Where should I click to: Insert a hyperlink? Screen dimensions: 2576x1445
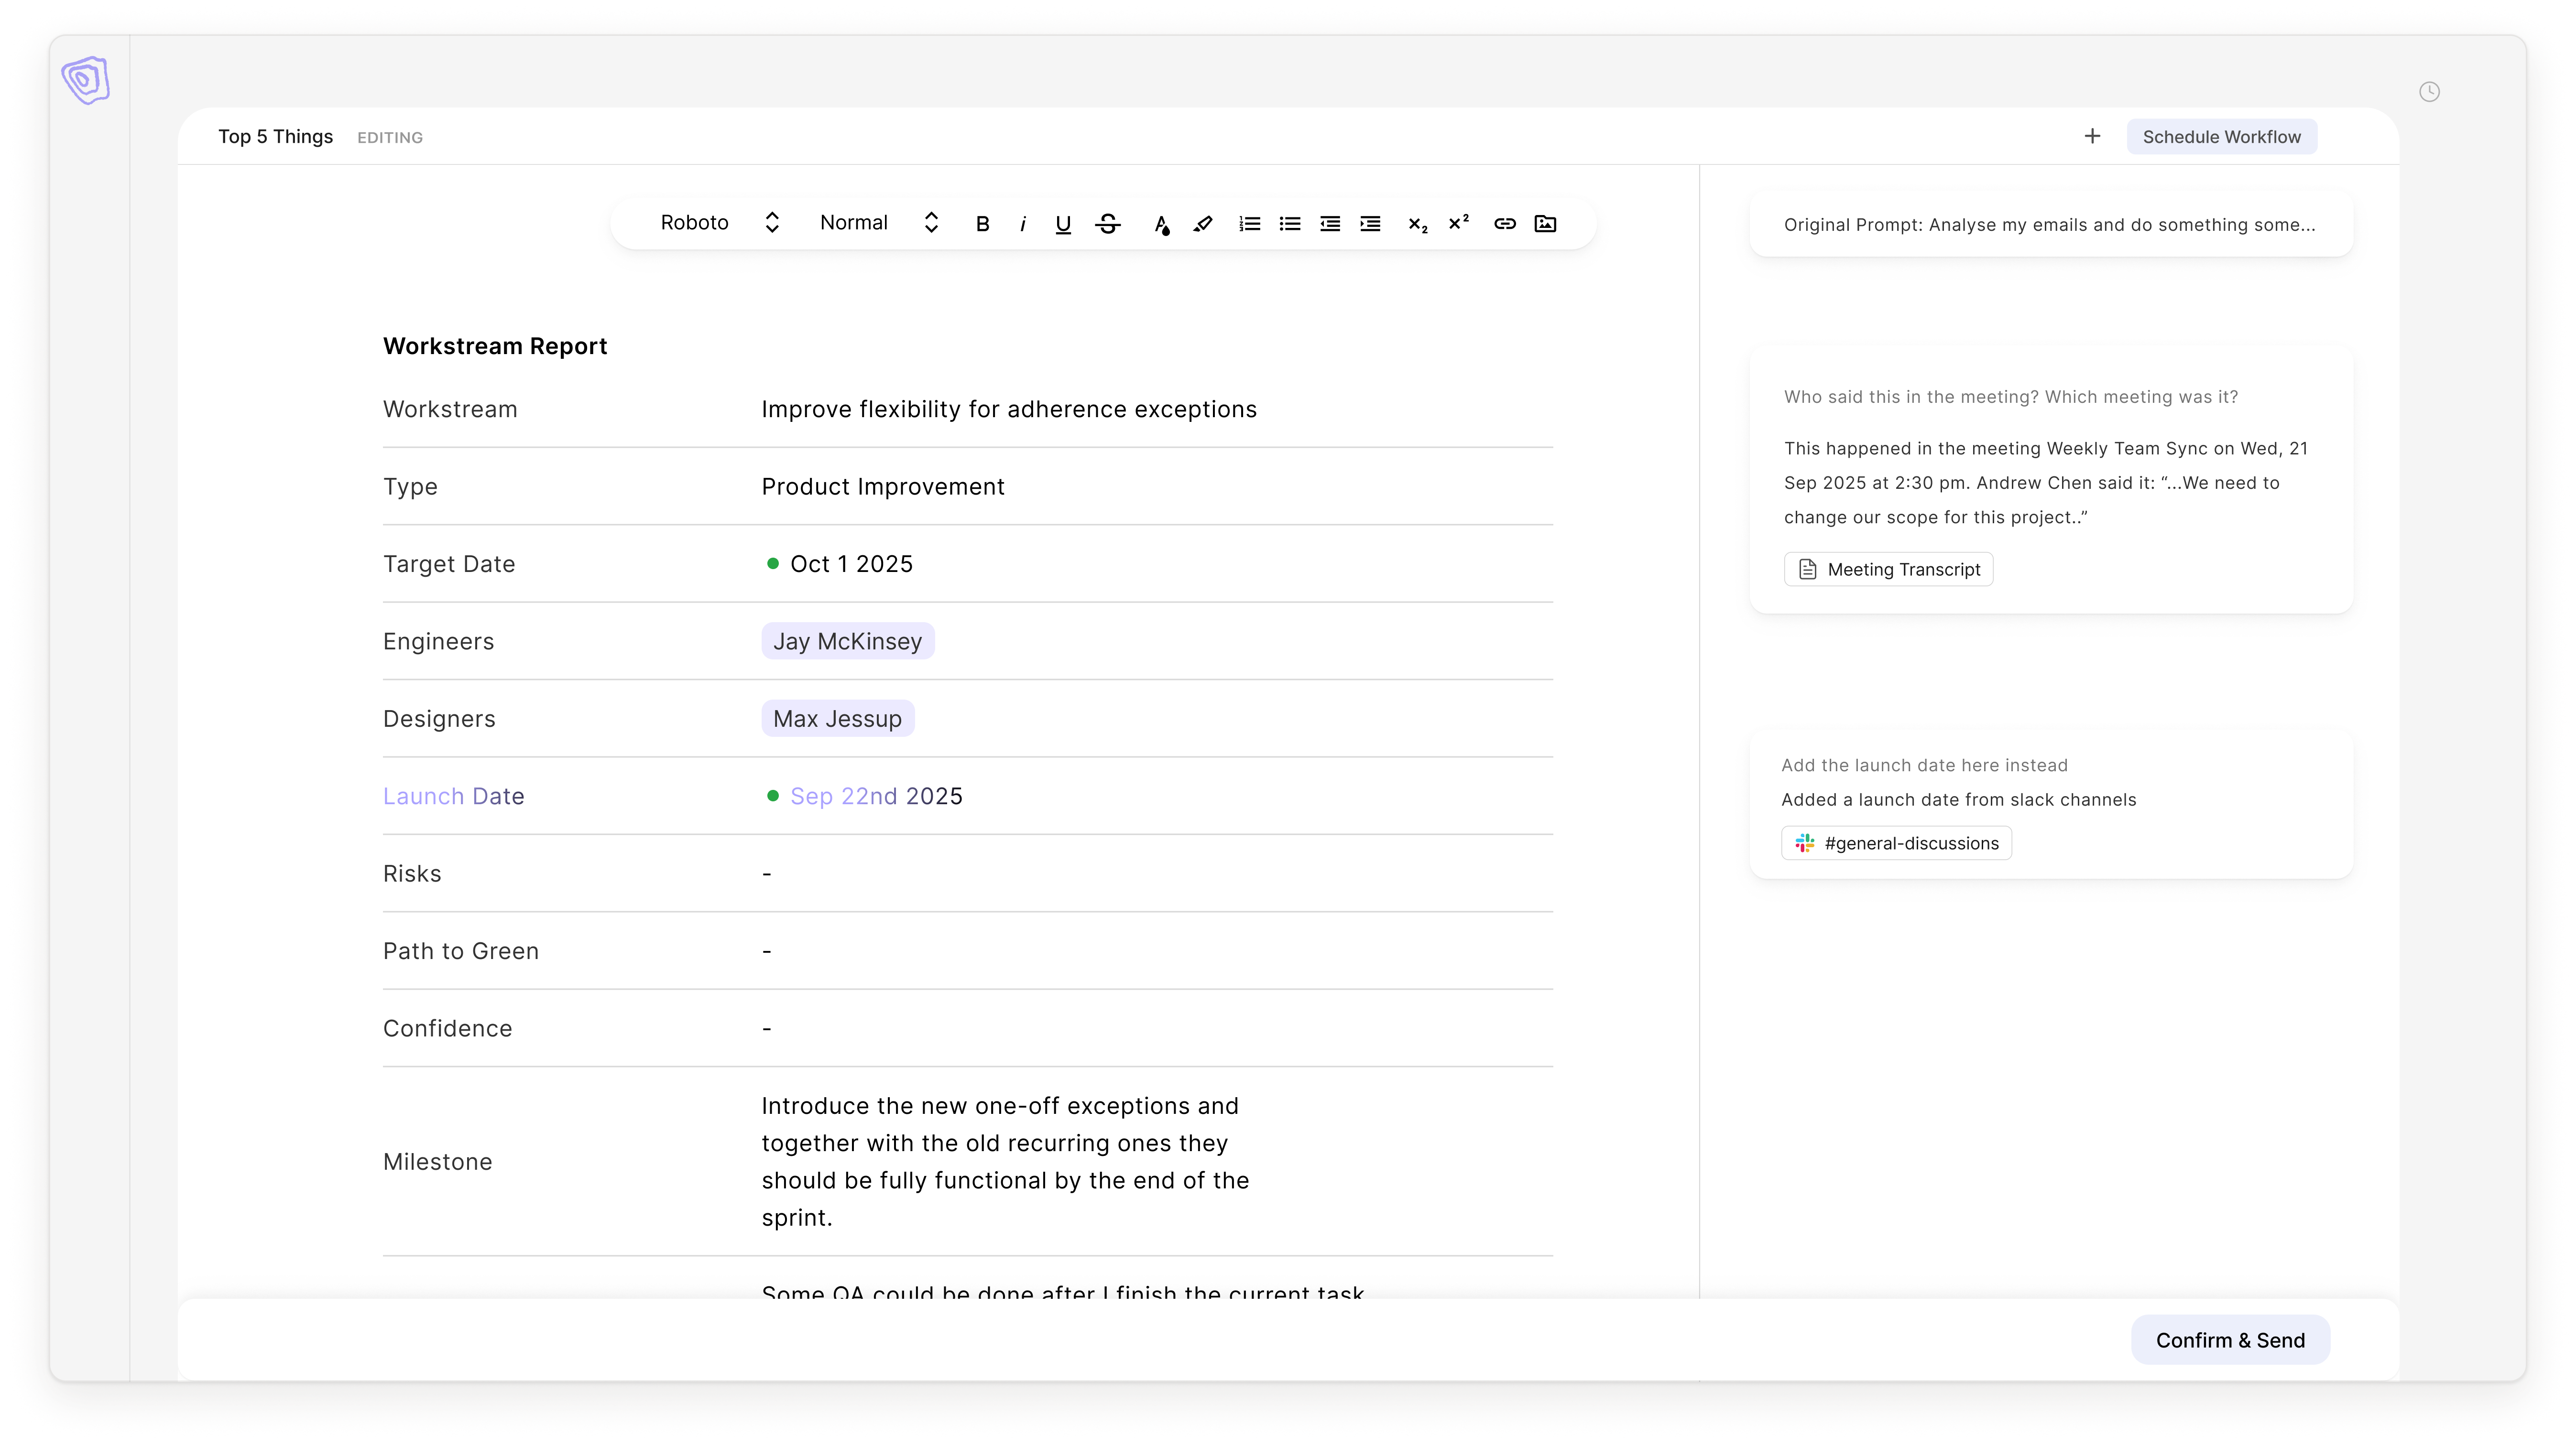[x=1504, y=224]
